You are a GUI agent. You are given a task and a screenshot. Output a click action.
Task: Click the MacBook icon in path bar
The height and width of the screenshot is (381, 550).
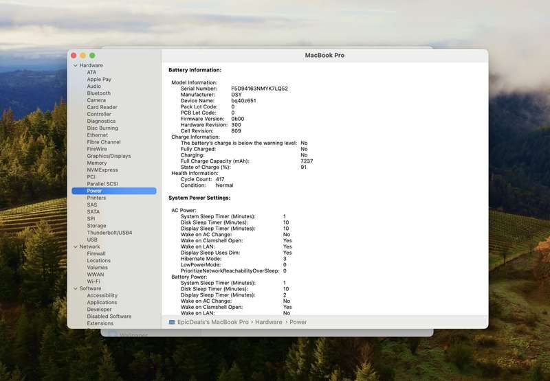point(171,322)
